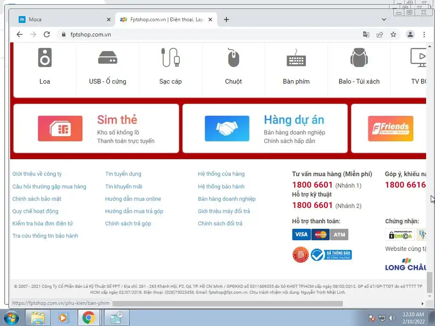The height and width of the screenshot is (326, 435).
Task: Open Windows Start button
Action: click(11, 318)
